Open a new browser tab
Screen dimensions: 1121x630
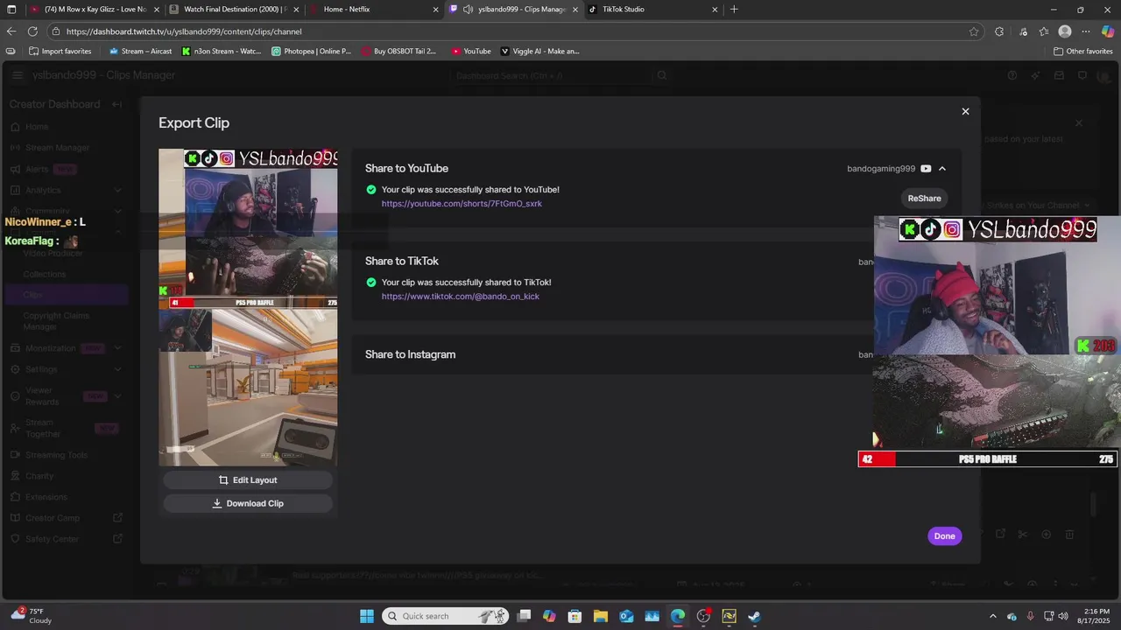click(734, 10)
